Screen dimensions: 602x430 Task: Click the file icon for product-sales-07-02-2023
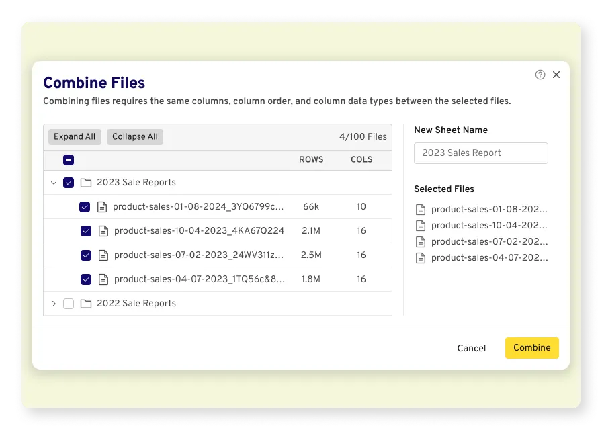click(103, 255)
